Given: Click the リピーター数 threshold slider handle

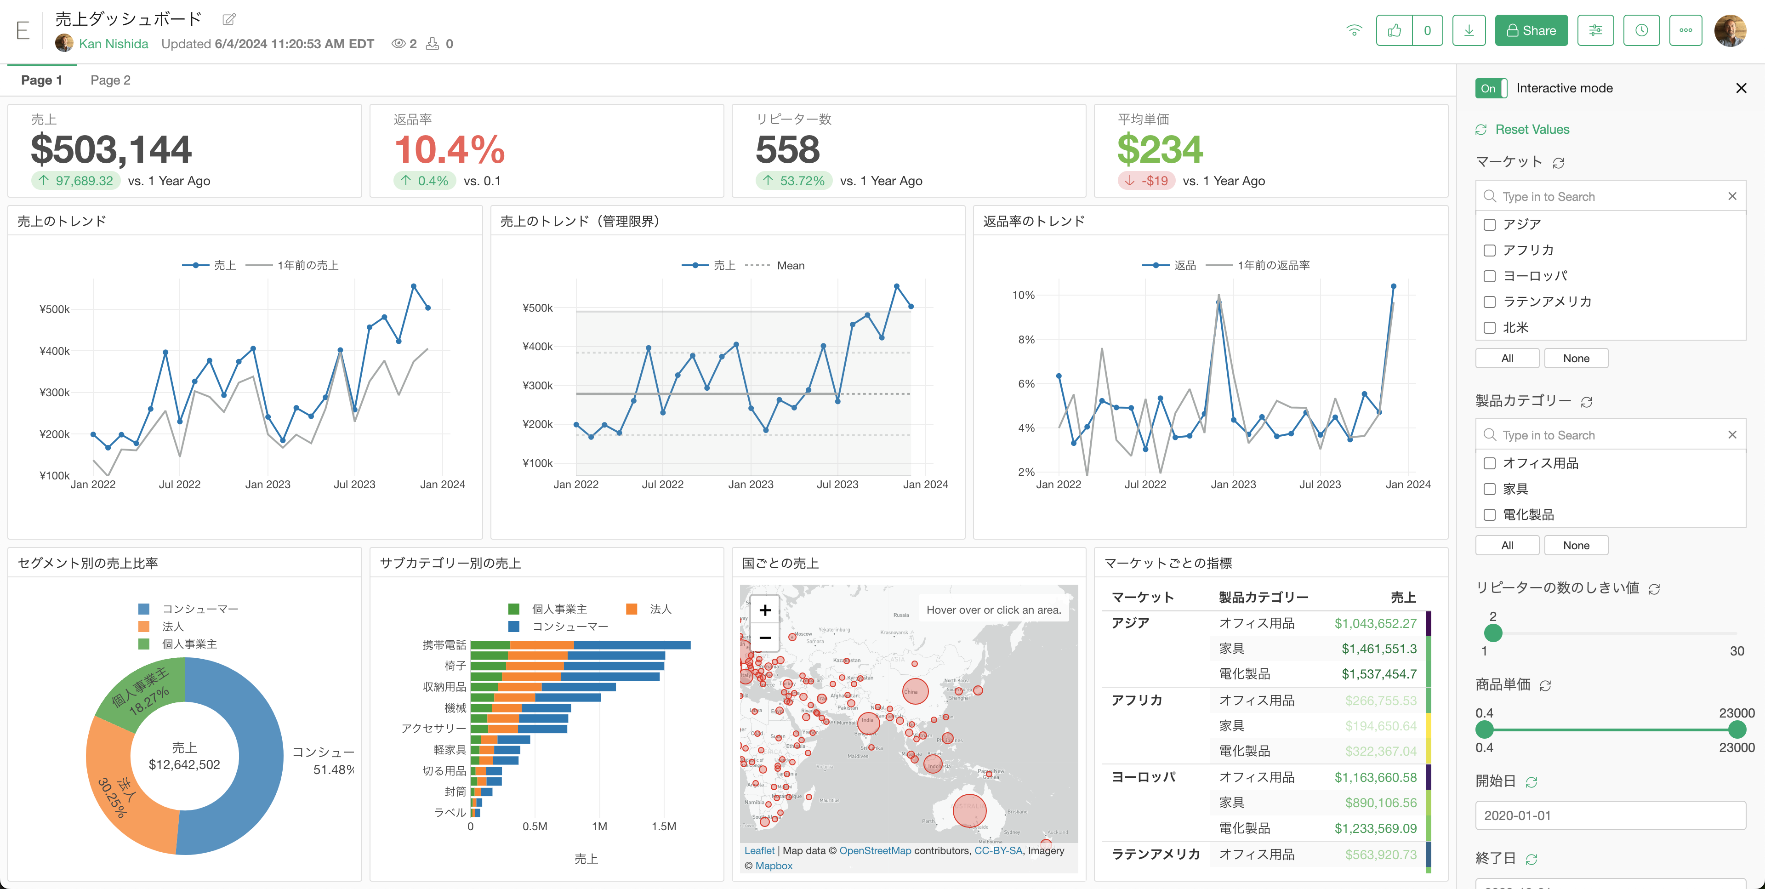Looking at the screenshot, I should pyautogui.click(x=1493, y=633).
